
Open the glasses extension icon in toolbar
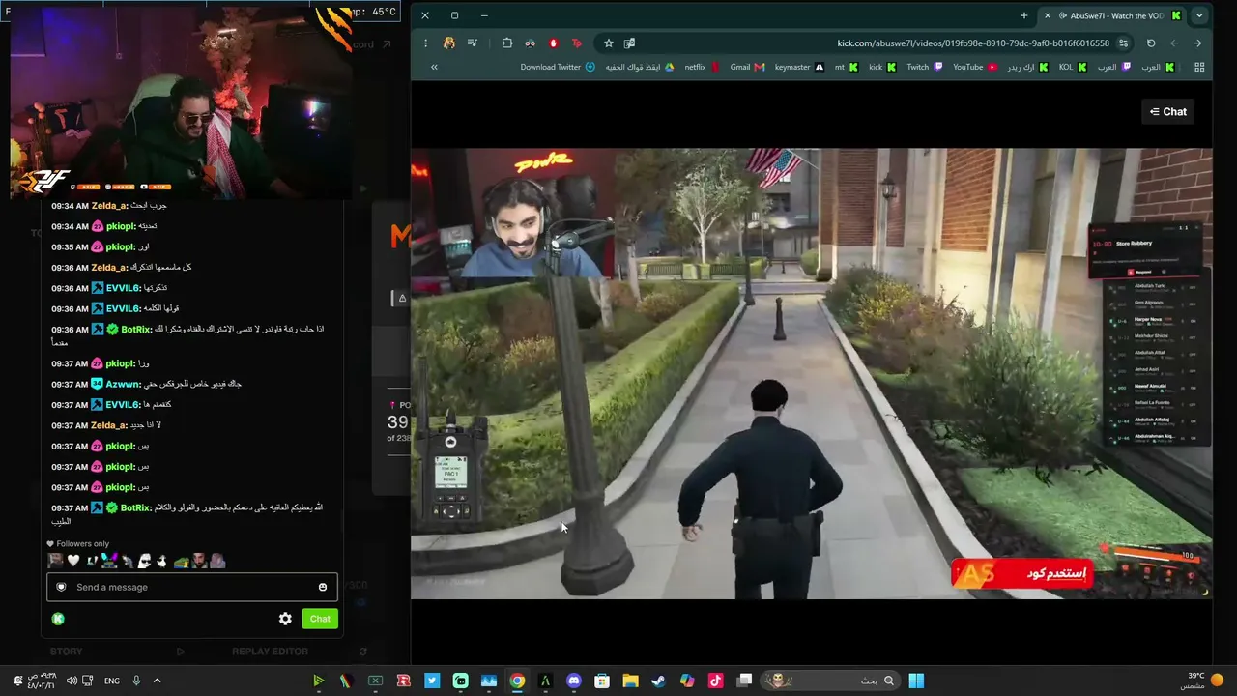pyautogui.click(x=530, y=43)
